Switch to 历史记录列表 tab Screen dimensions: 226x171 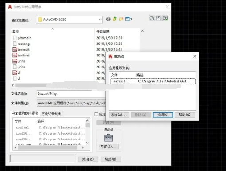[x=51, y=114]
